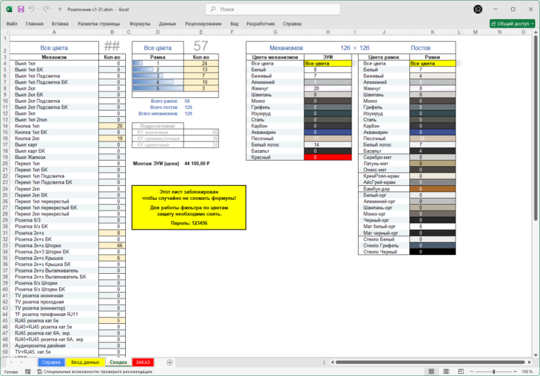Add a new sheet with plus icon

(169, 362)
